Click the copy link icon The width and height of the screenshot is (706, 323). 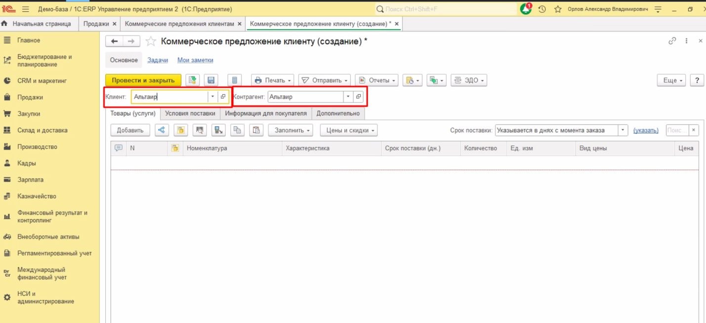(672, 41)
